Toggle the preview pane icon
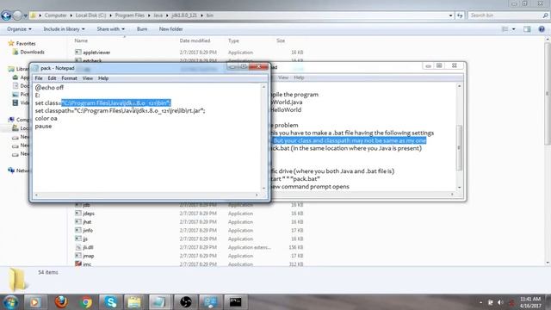The width and height of the screenshot is (551, 310). (x=527, y=29)
